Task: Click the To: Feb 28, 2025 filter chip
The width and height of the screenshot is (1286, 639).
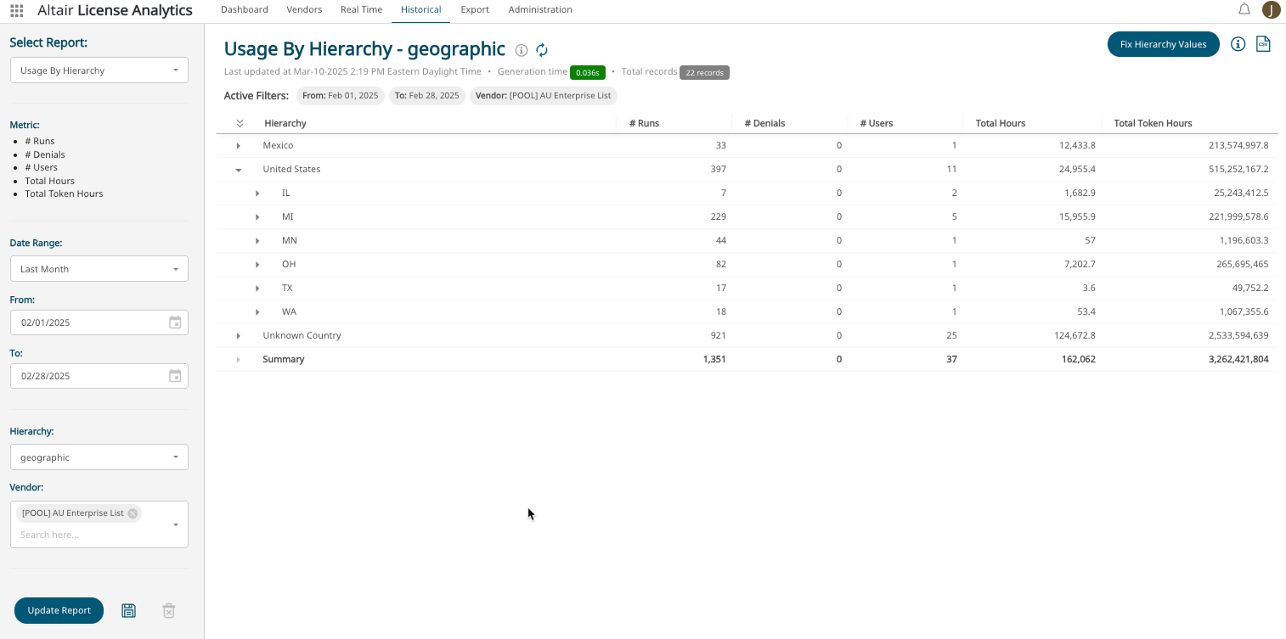Action: tap(427, 96)
